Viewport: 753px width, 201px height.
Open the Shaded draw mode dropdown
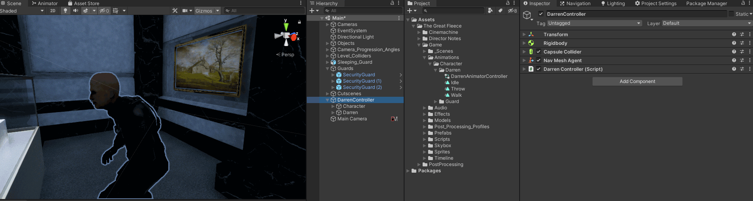tap(22, 11)
